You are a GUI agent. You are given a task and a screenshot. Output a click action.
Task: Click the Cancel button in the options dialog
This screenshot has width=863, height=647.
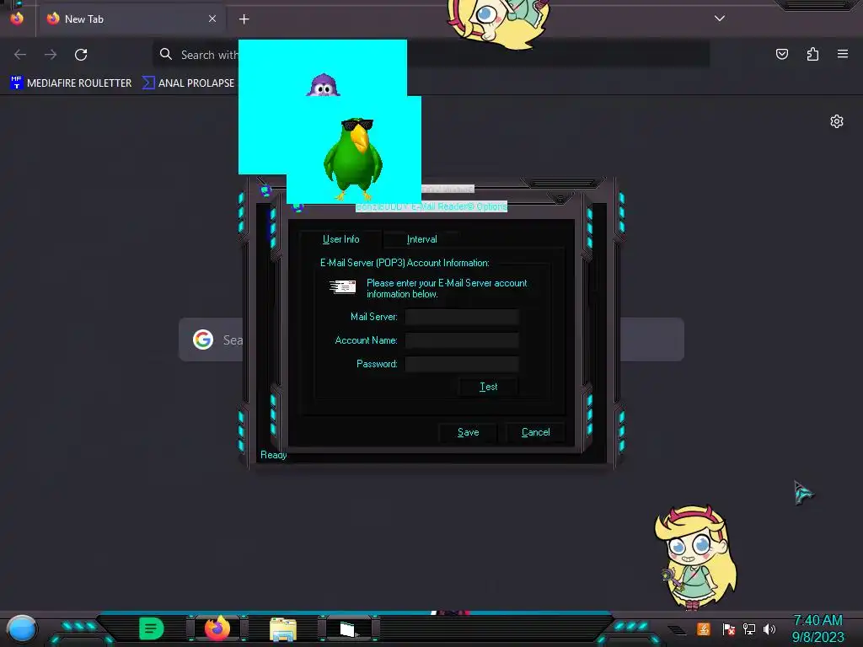click(x=535, y=432)
